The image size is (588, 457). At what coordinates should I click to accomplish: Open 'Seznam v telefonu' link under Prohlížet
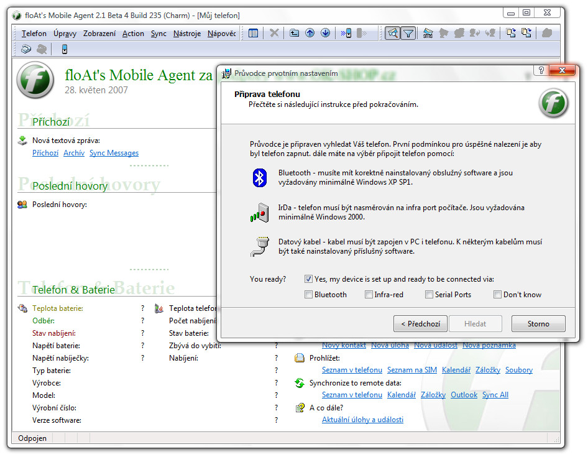point(352,370)
